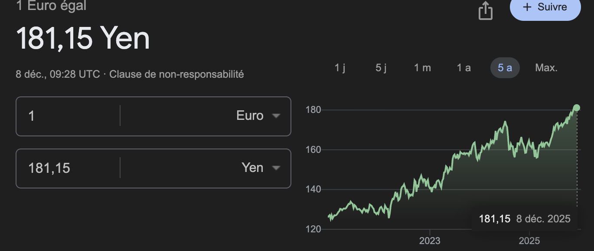
Task: Click the 2025 label on chart axis
Action: pyautogui.click(x=529, y=241)
